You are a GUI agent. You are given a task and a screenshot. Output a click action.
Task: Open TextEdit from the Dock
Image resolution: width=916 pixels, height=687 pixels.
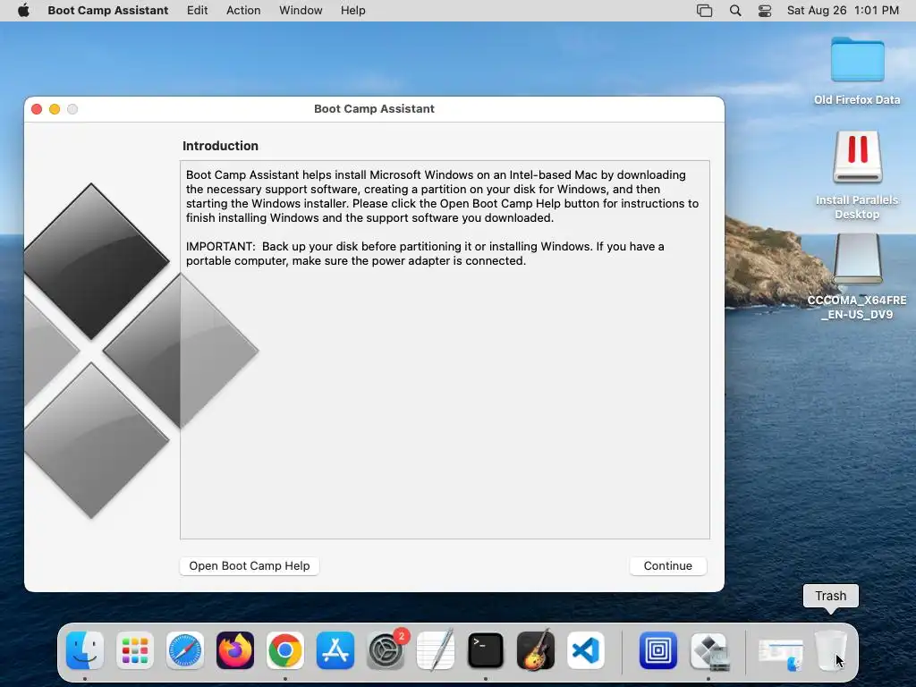[x=436, y=650]
